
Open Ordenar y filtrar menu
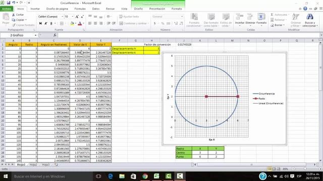pyautogui.click(x=296, y=20)
